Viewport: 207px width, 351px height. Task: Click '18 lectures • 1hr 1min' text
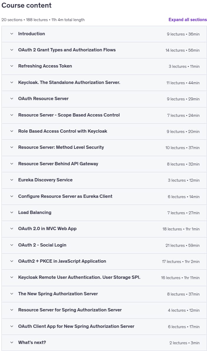(181, 229)
